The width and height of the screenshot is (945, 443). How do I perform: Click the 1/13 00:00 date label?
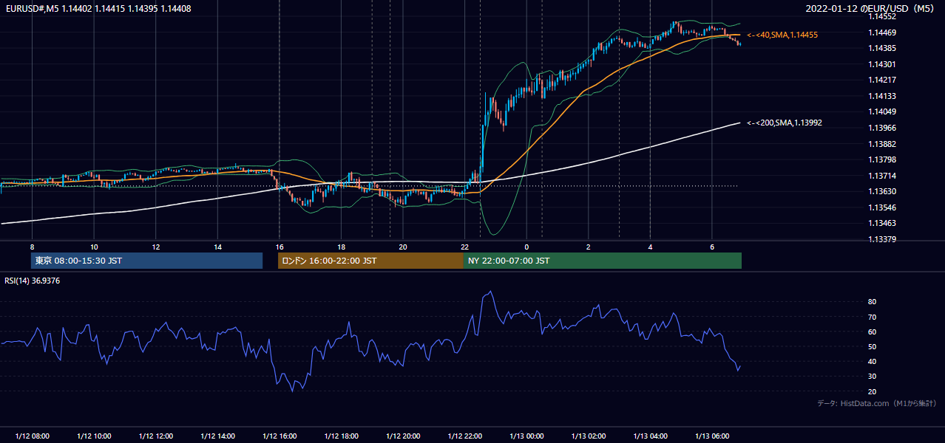pos(526,436)
